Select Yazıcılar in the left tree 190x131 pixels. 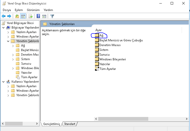(x=26, y=73)
